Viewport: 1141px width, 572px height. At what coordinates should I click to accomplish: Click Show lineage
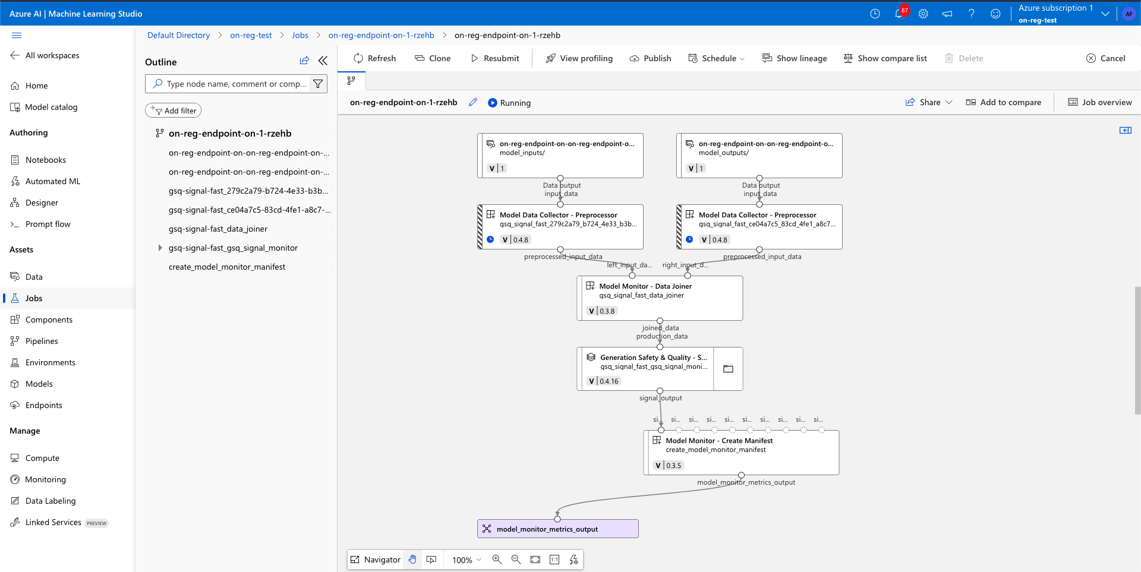tap(795, 58)
